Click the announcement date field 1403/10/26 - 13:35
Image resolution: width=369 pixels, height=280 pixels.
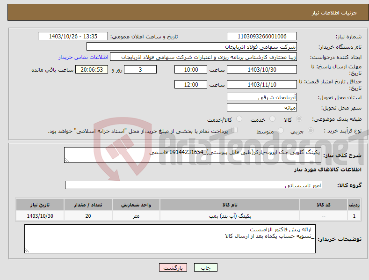coord(73,37)
